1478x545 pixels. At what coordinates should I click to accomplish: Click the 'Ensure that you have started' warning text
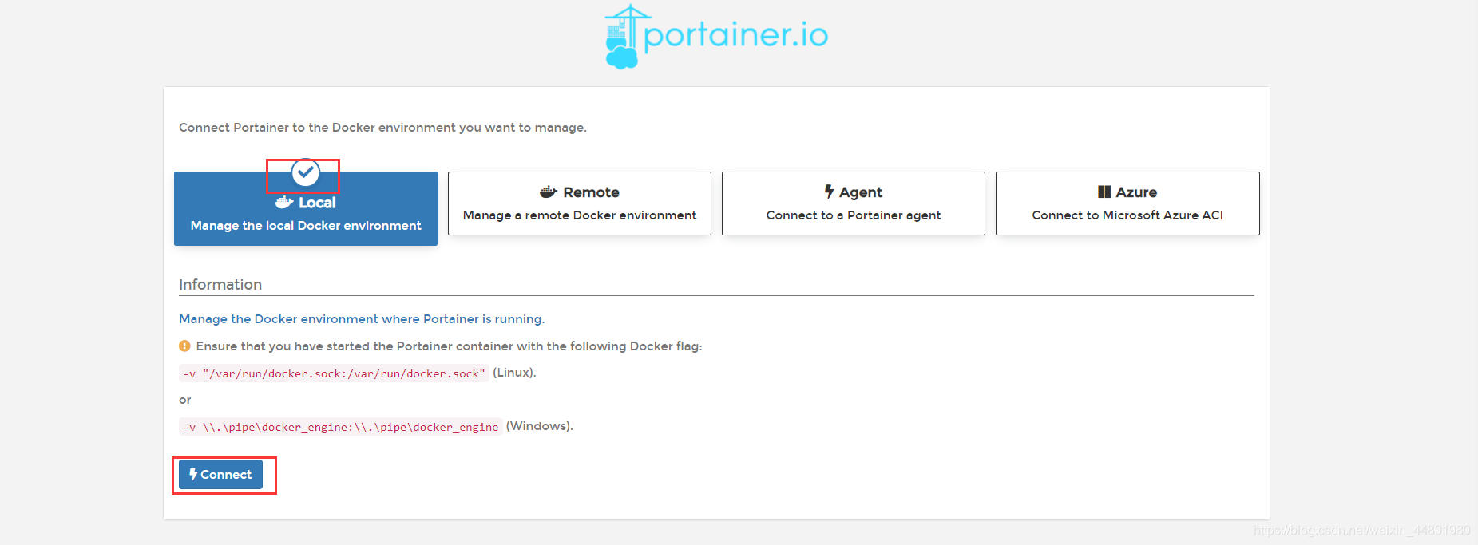pos(449,346)
